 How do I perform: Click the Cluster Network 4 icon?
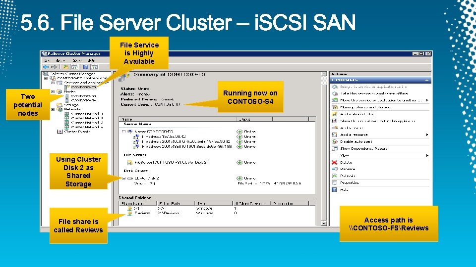click(67, 127)
